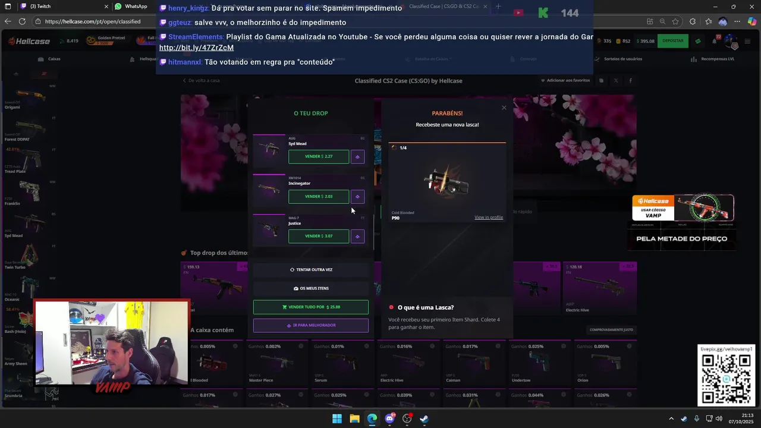This screenshot has height=428, width=761.
Task: Open Depositar to add funds
Action: (673, 41)
